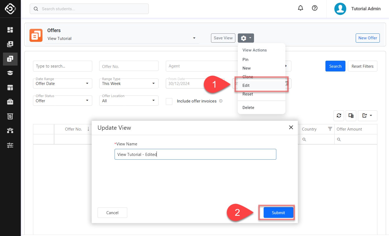The width and height of the screenshot is (389, 236).
Task: Select Pin from View Actions menu
Action: click(x=245, y=60)
